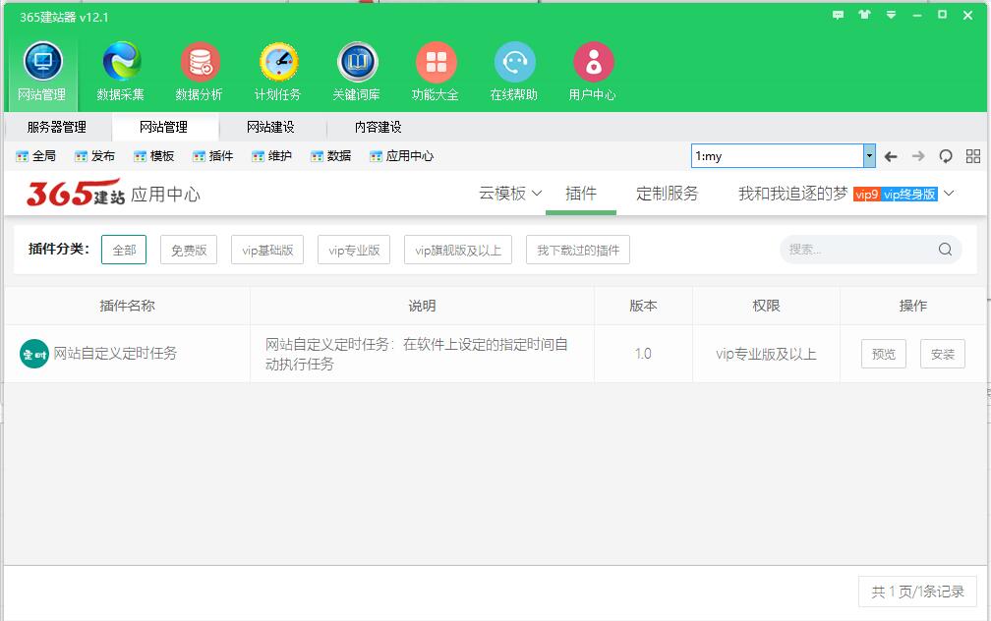Open 用户中心 module
The image size is (991, 621).
pyautogui.click(x=593, y=72)
